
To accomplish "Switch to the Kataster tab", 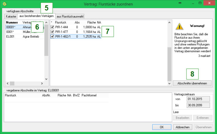I will [11, 16].
